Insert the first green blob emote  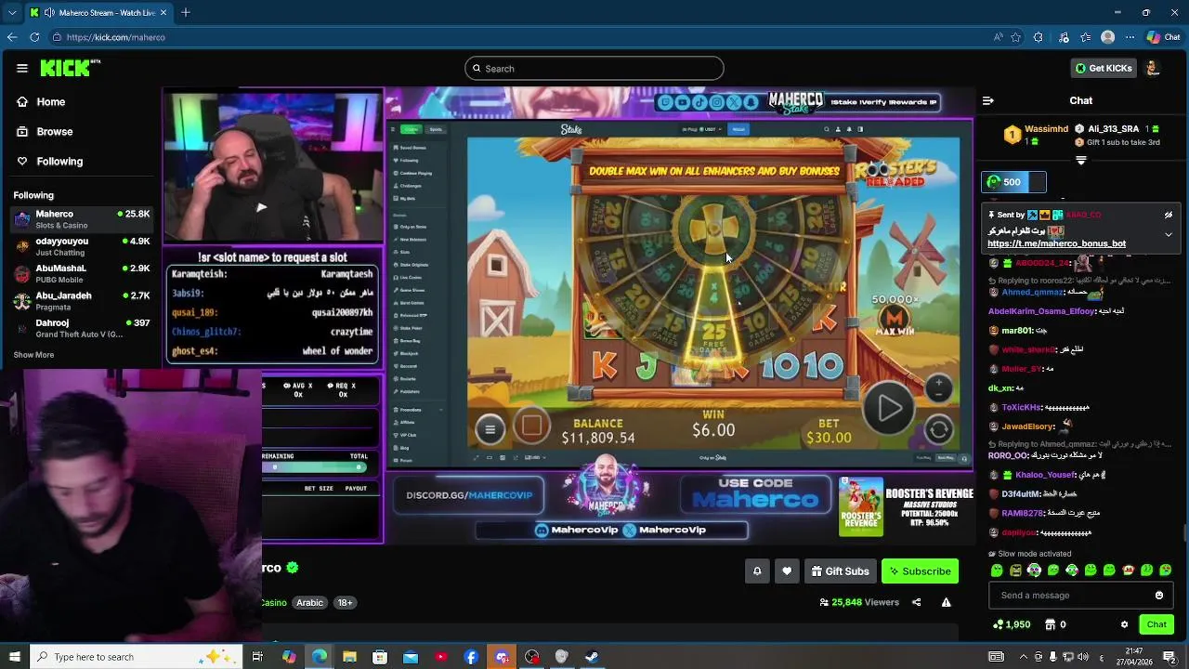tap(997, 571)
